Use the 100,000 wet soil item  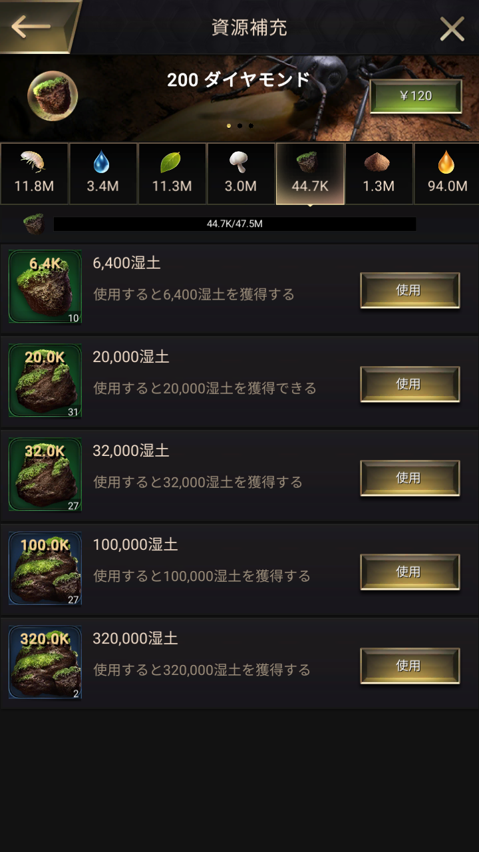click(410, 572)
